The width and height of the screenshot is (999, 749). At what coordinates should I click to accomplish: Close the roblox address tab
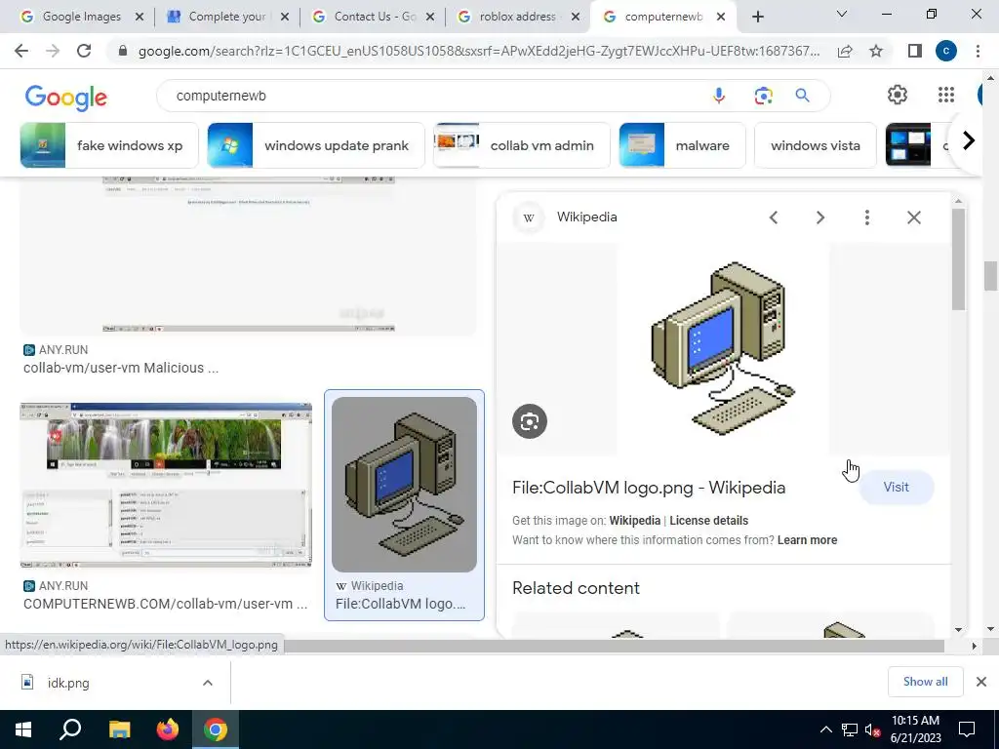point(576,18)
